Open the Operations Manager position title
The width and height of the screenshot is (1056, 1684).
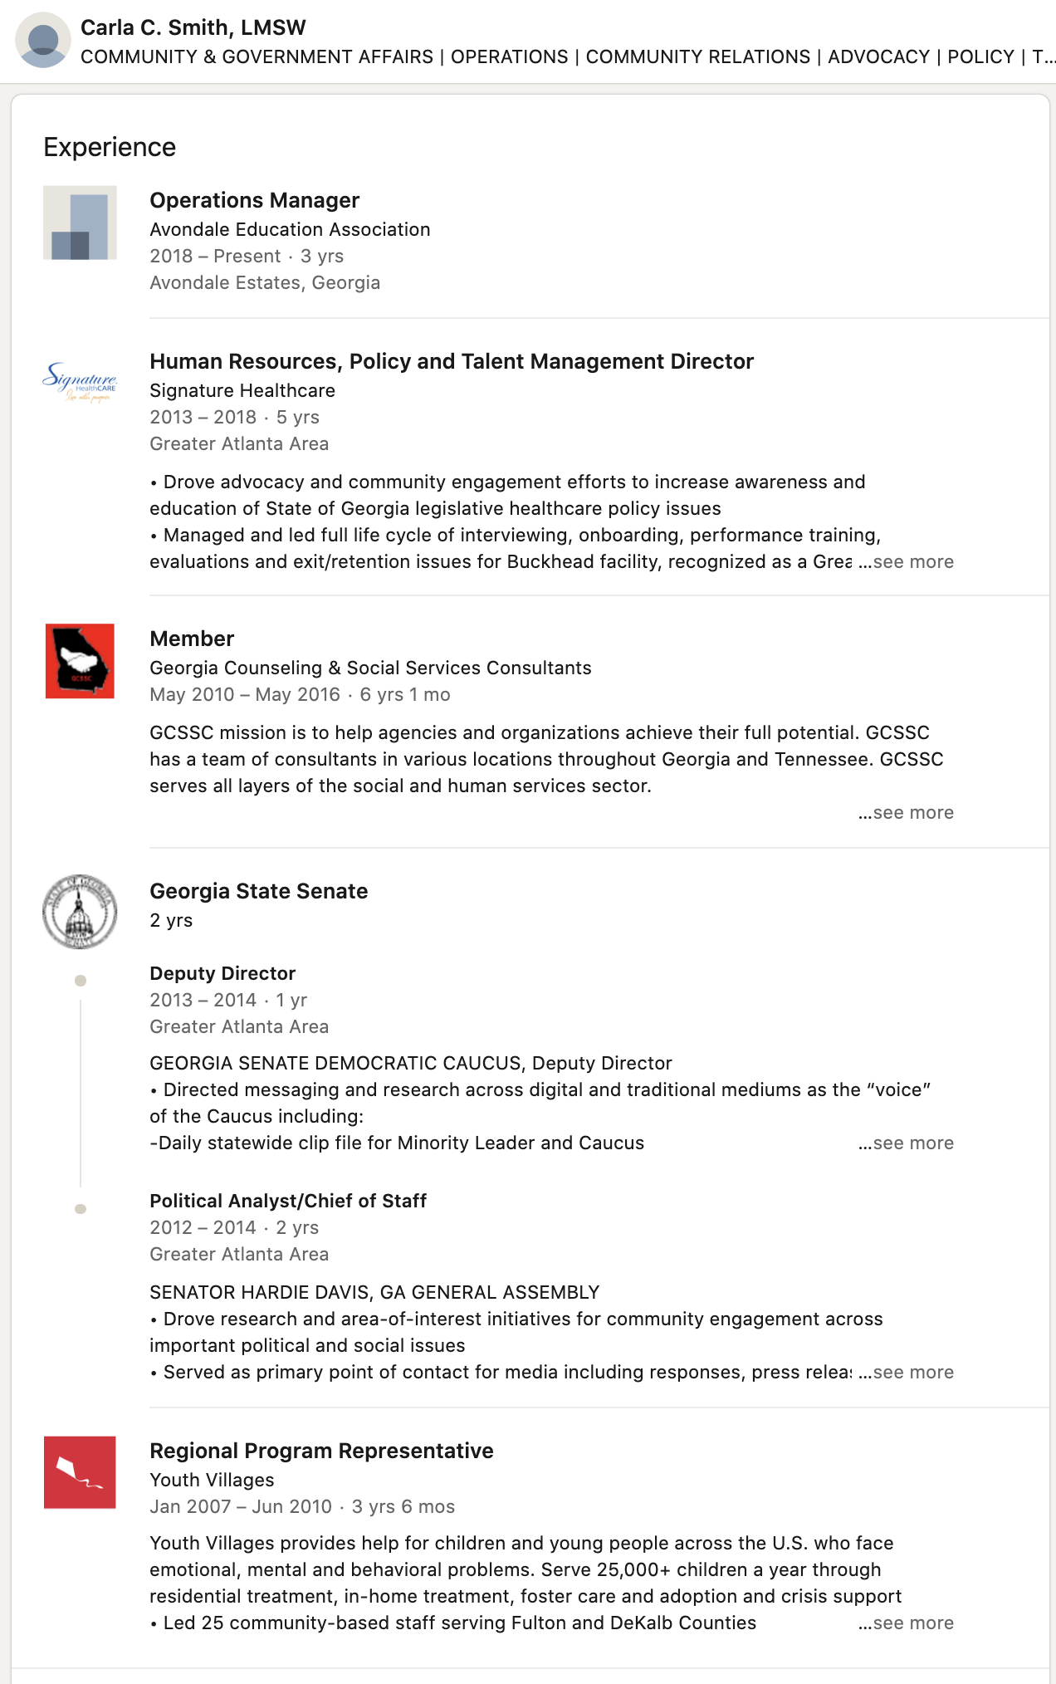pos(254,200)
